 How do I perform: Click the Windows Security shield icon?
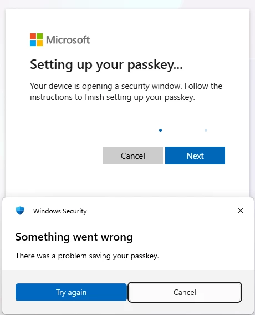click(x=20, y=211)
